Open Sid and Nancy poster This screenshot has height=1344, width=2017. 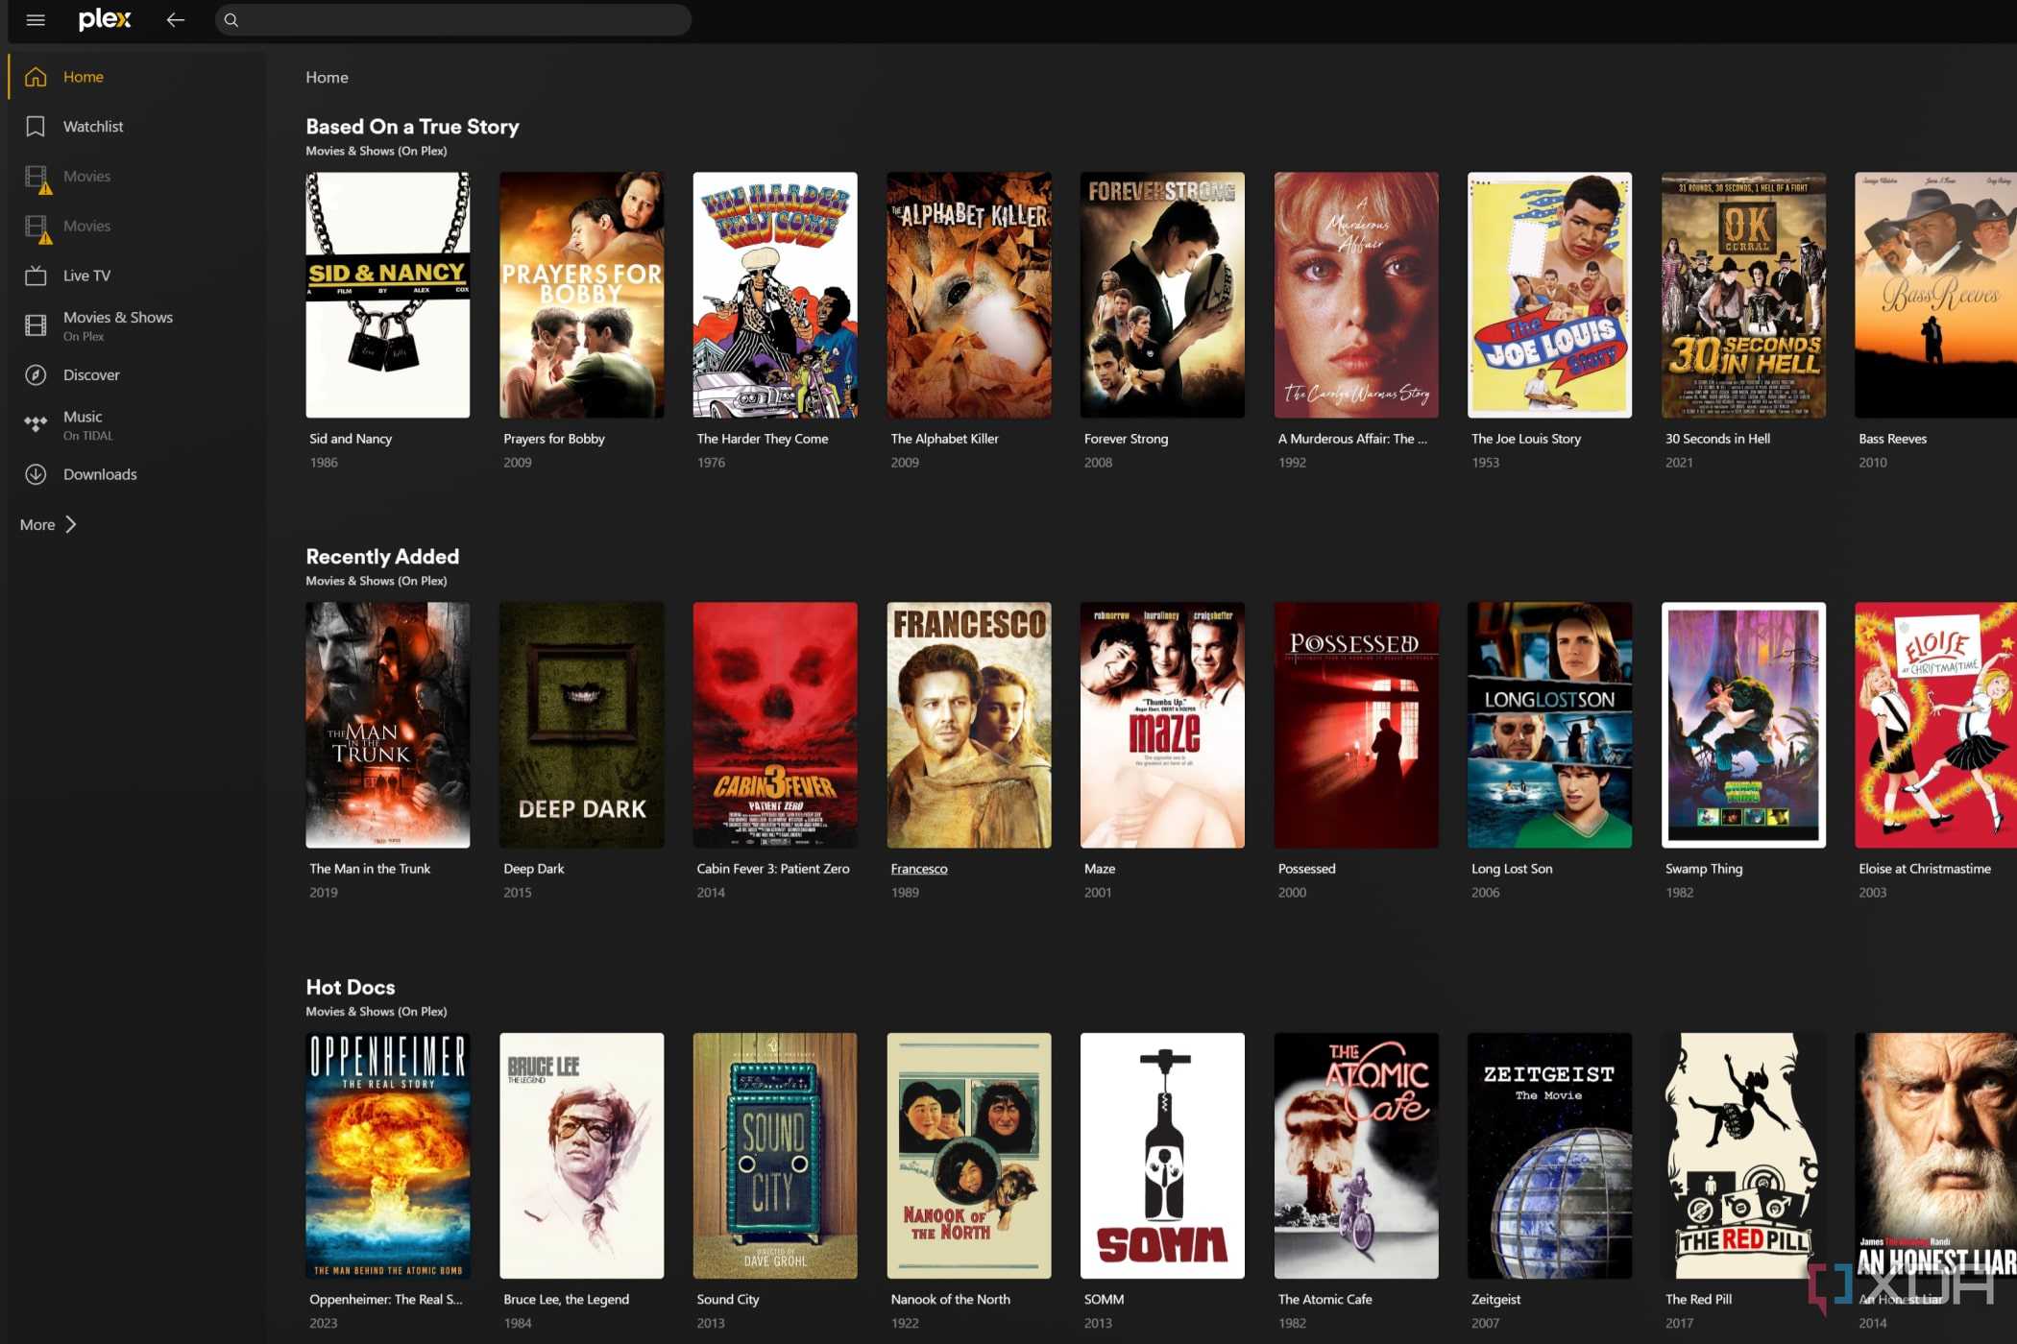pos(387,295)
